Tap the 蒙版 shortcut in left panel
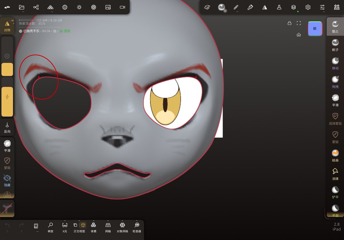 (7, 164)
